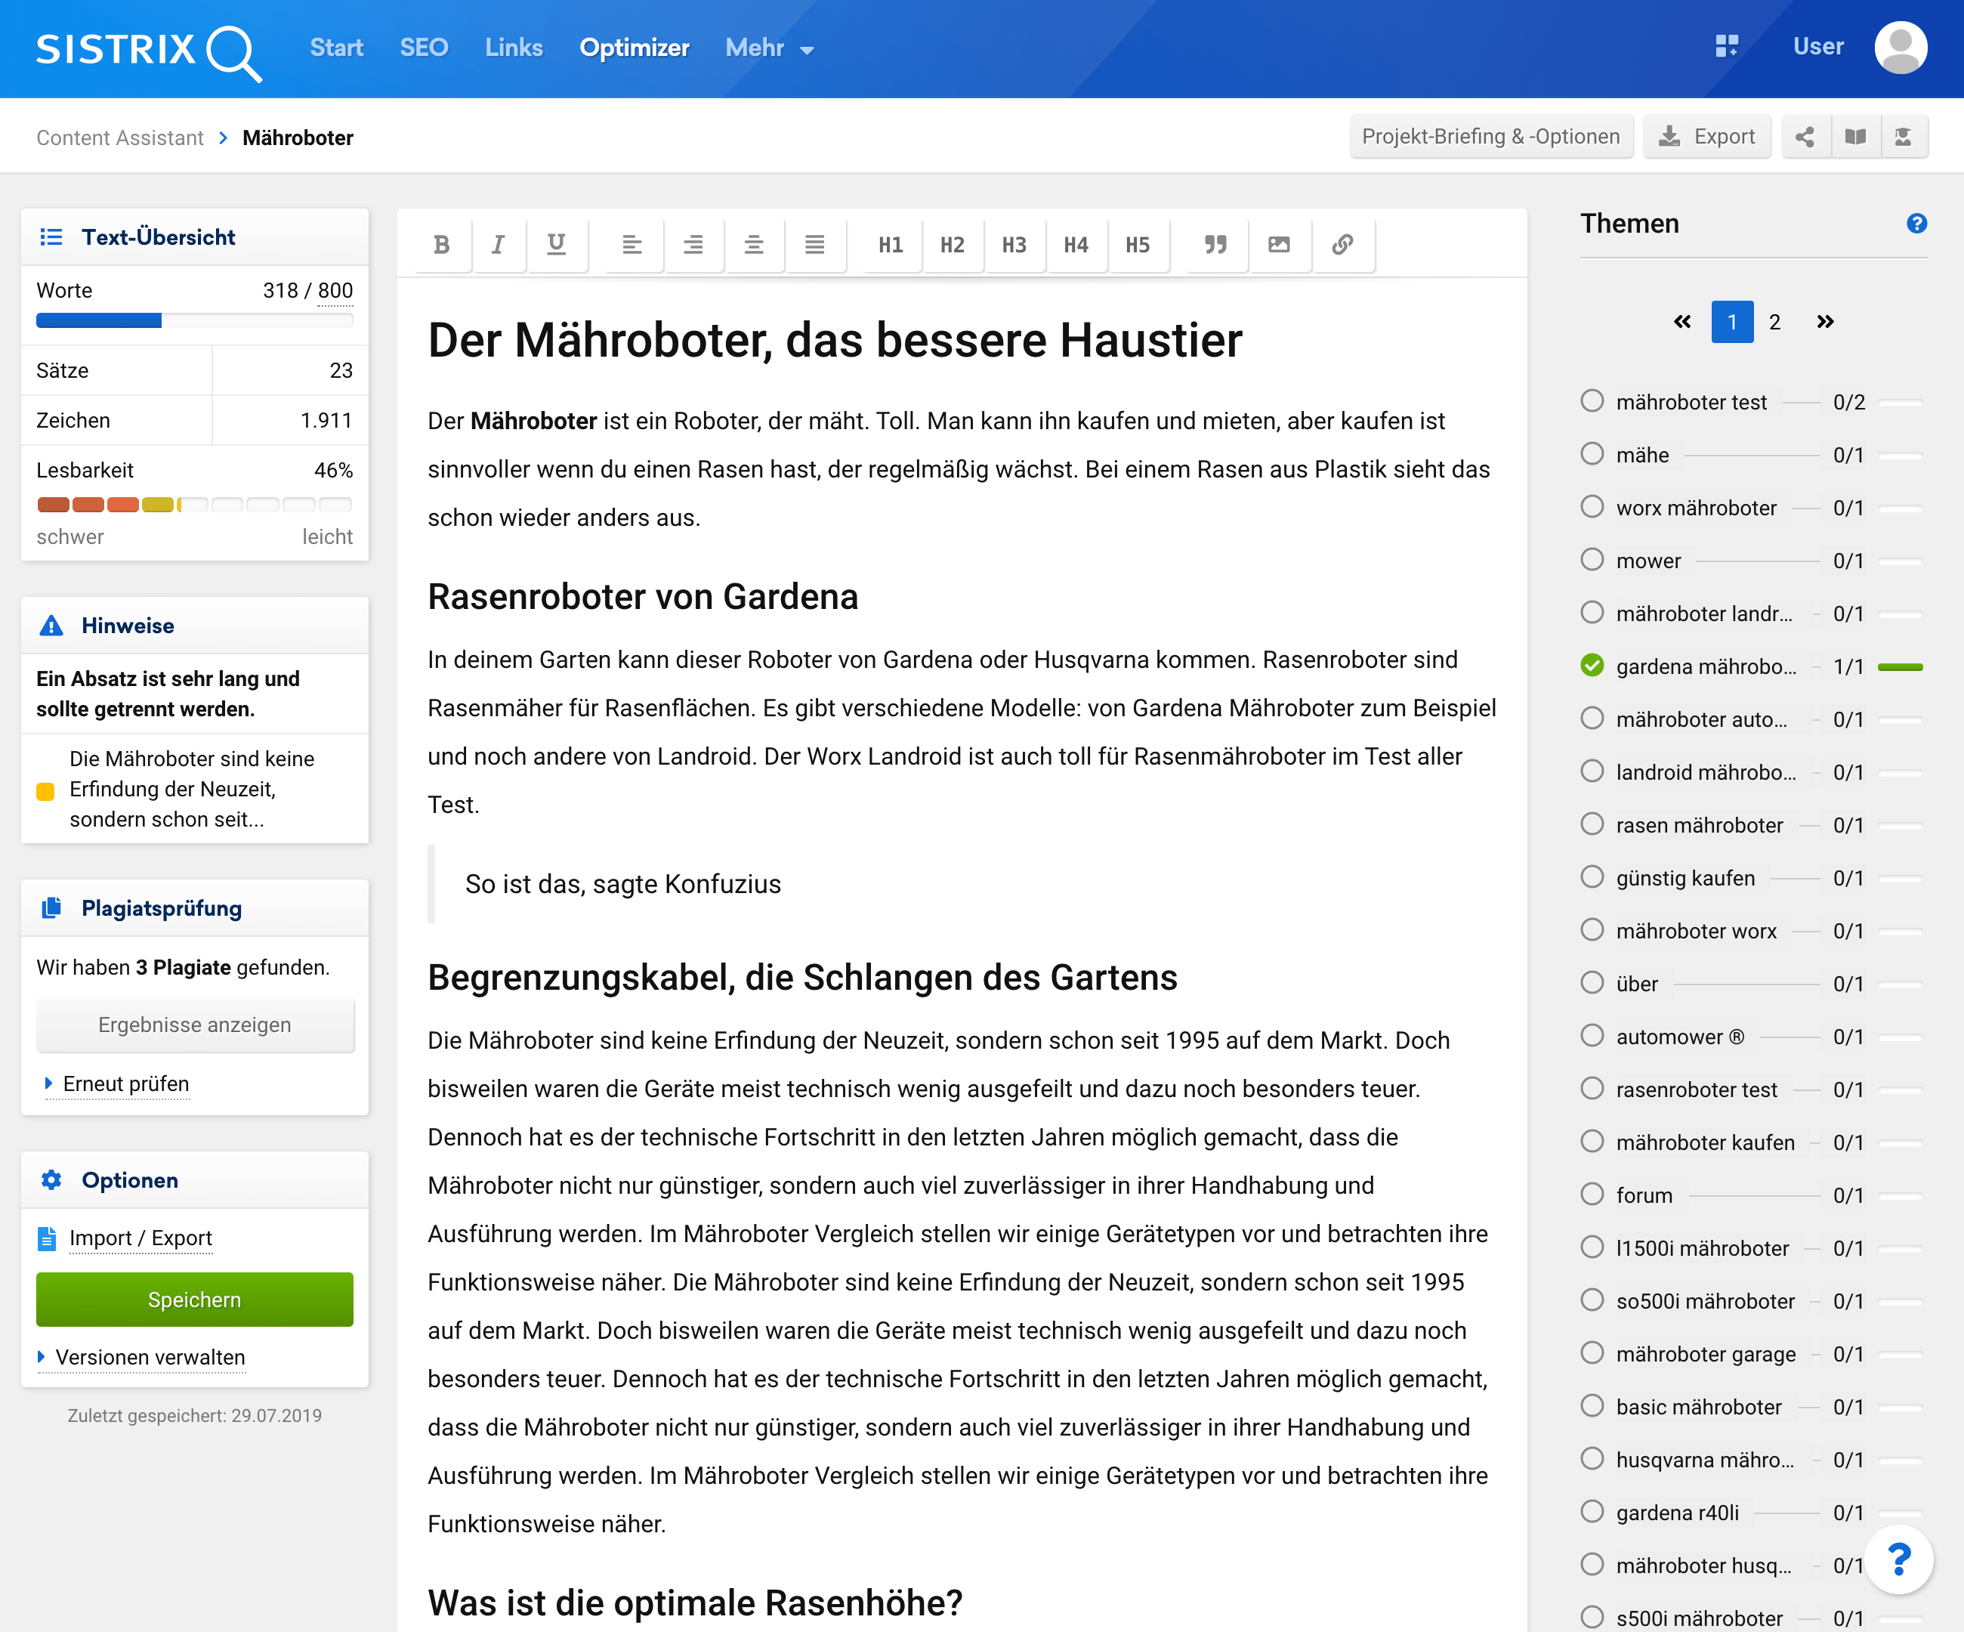Click the green Speichern button
The width and height of the screenshot is (1964, 1632).
[195, 1299]
